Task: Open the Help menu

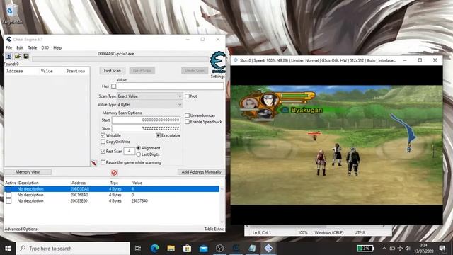Action: pyautogui.click(x=57, y=47)
